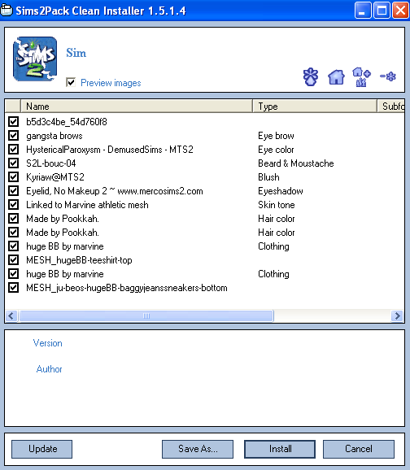The height and width of the screenshot is (470, 410).
Task: Click the blue flower-shaped Sim icon
Action: (x=311, y=77)
